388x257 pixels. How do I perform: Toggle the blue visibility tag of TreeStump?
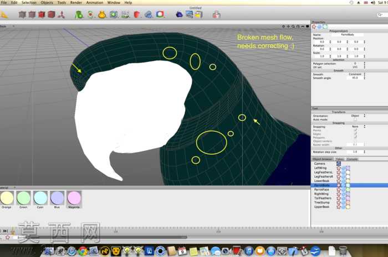[x=344, y=202]
